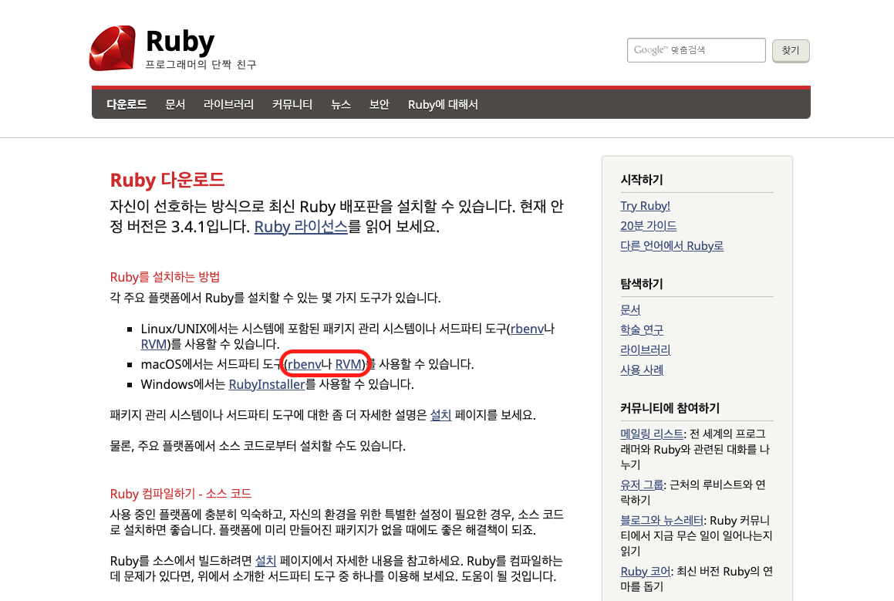894x601 pixels.
Task: Click the Ruby 컴파일하기 - 소스 코드 heading
Action: (x=180, y=494)
